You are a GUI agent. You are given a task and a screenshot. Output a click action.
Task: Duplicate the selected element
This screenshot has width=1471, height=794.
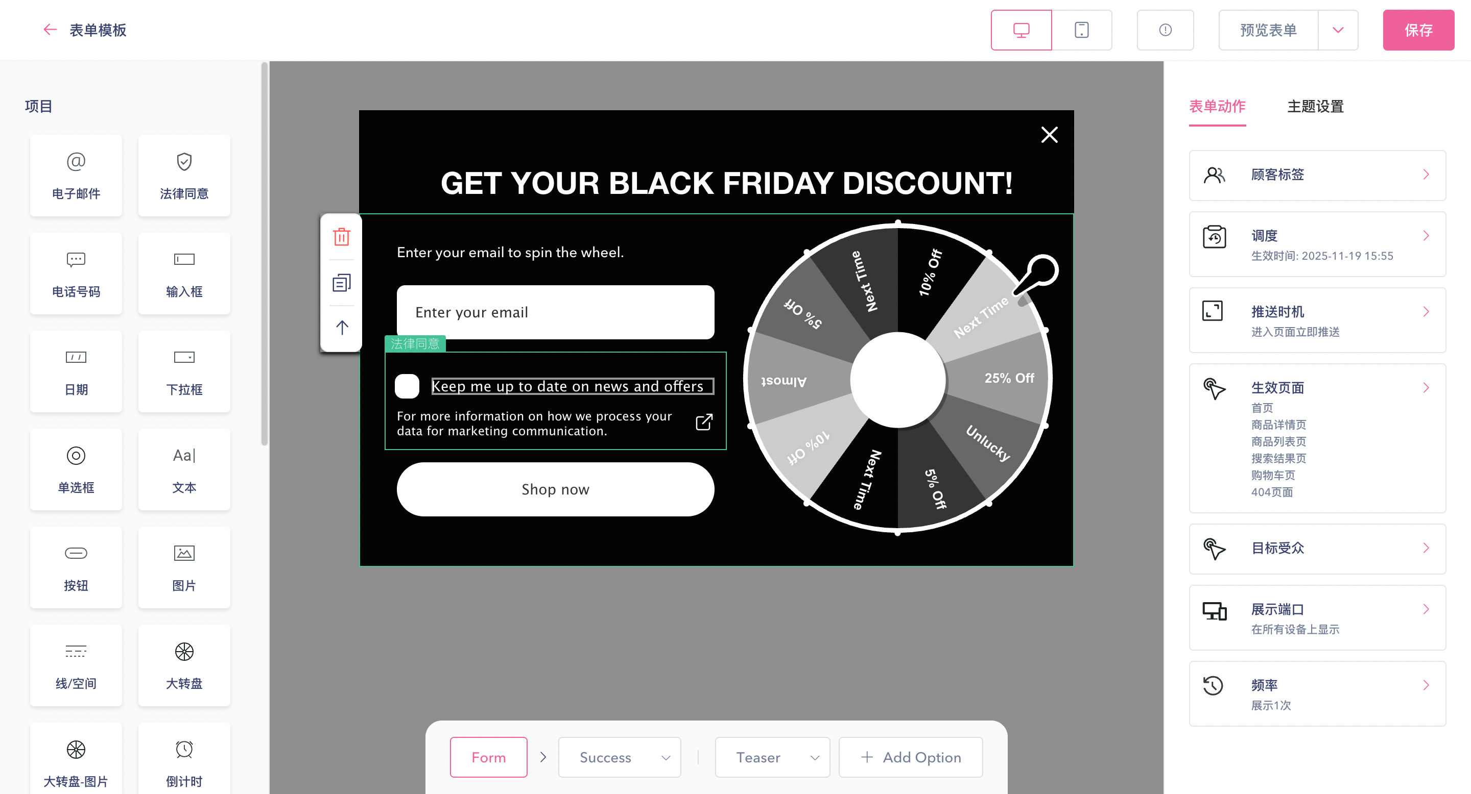(x=342, y=282)
